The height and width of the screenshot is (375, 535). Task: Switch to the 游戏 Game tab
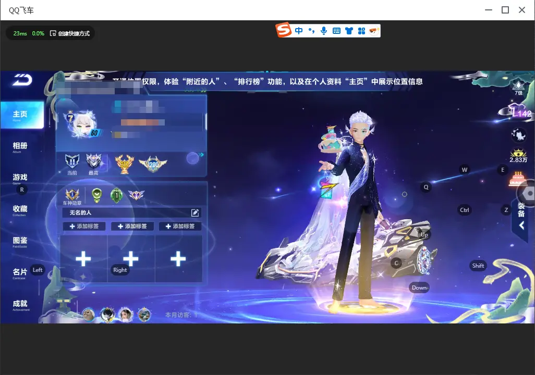pyautogui.click(x=20, y=178)
